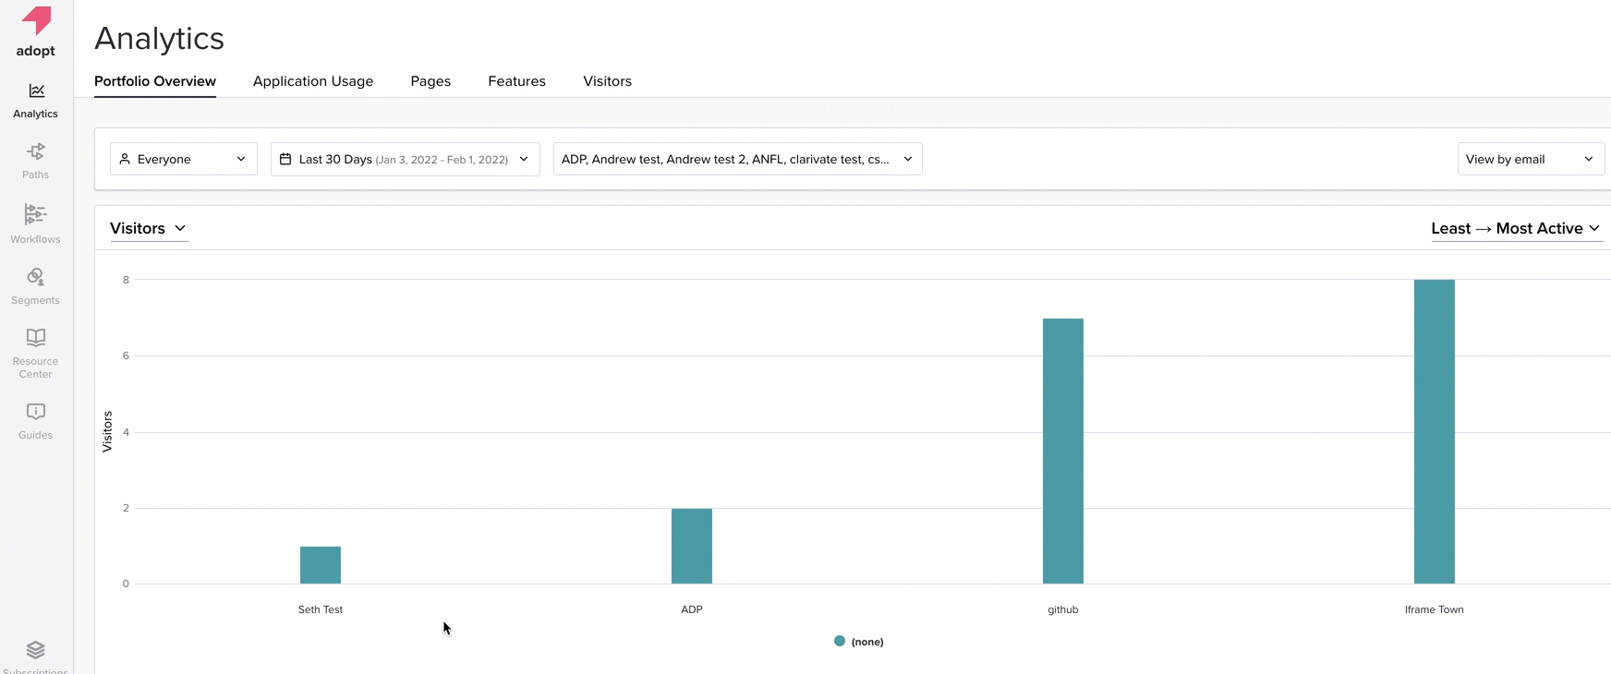Open the Visitors tab
Image resolution: width=1611 pixels, height=674 pixels.
[x=608, y=81]
